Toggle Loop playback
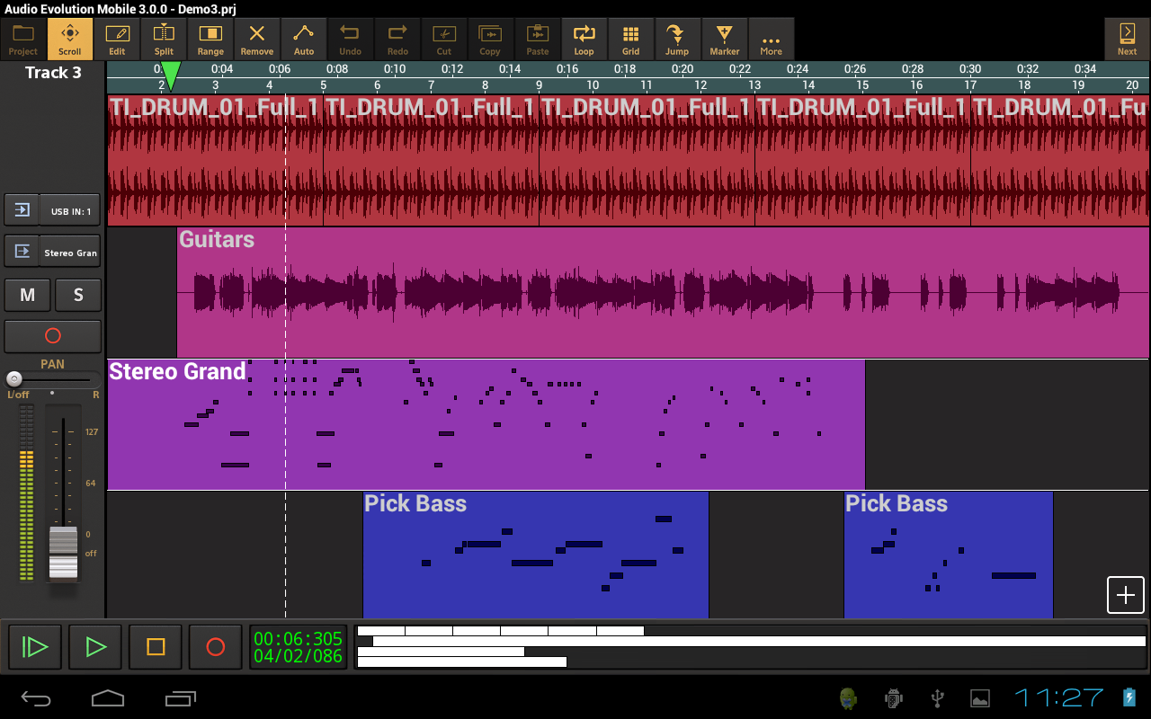 tap(584, 40)
